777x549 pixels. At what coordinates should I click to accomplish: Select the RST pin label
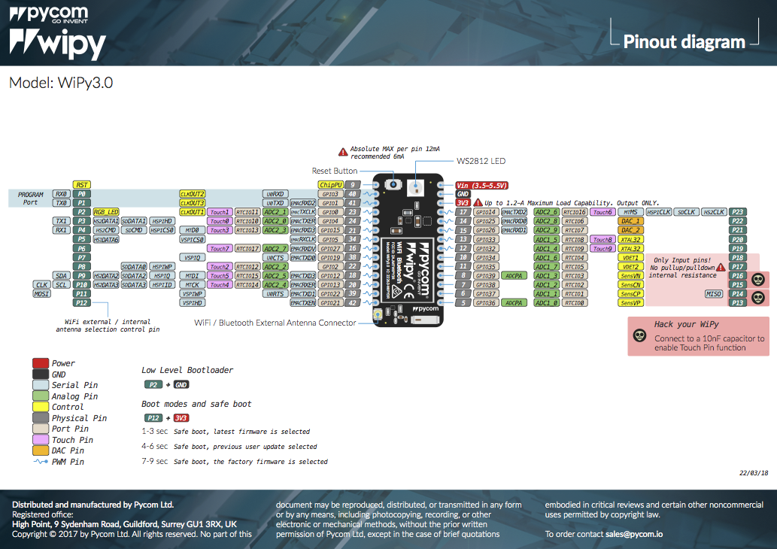81,184
